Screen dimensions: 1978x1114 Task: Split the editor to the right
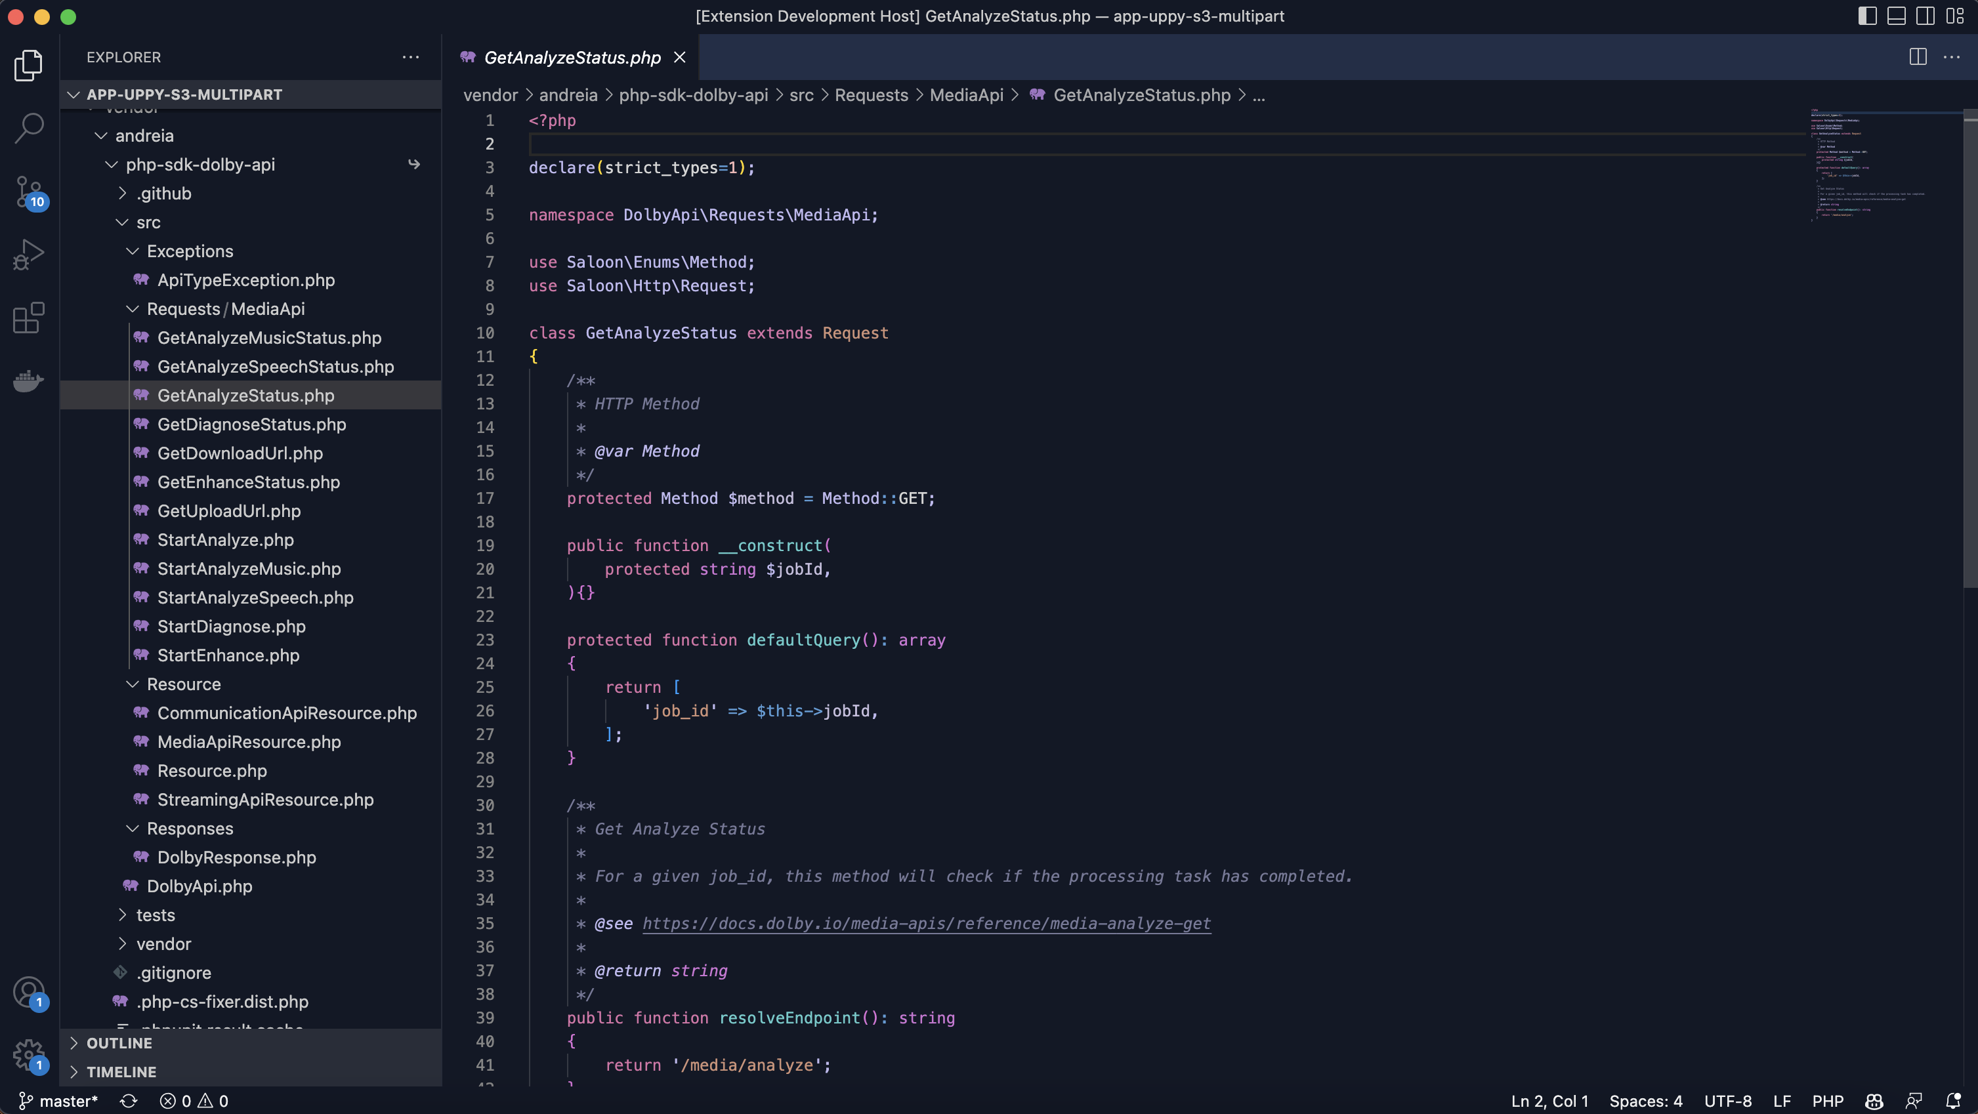(x=1918, y=58)
